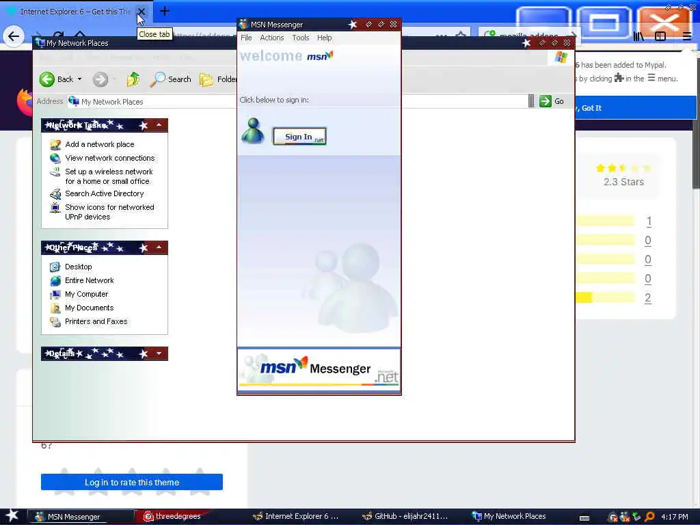
Task: Collapse the Network Tasks panel
Action: point(159,126)
